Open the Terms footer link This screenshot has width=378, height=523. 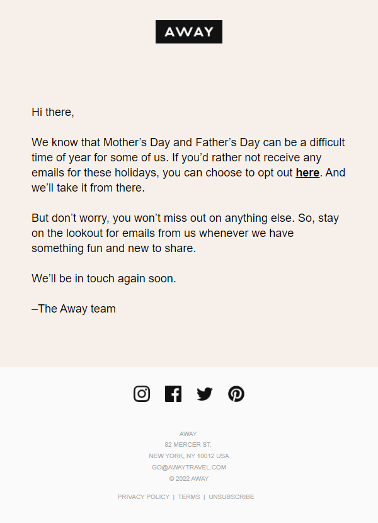click(x=188, y=497)
